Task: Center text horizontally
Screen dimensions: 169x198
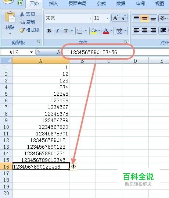Action: pos(144,31)
